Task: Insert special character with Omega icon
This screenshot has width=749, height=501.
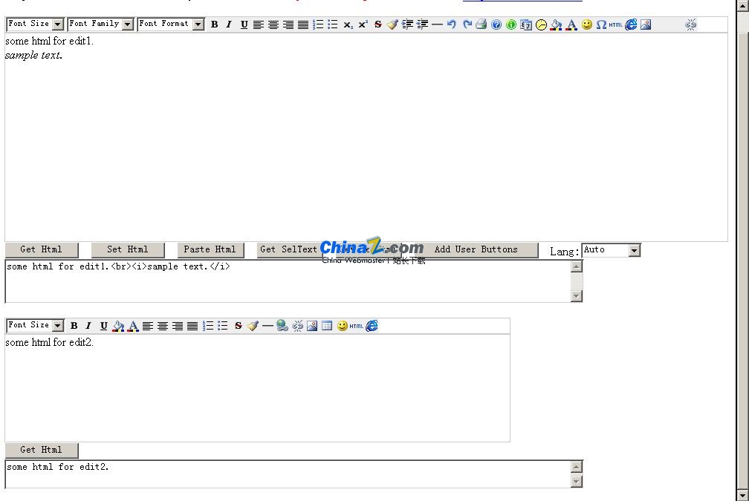Action: coord(601,24)
